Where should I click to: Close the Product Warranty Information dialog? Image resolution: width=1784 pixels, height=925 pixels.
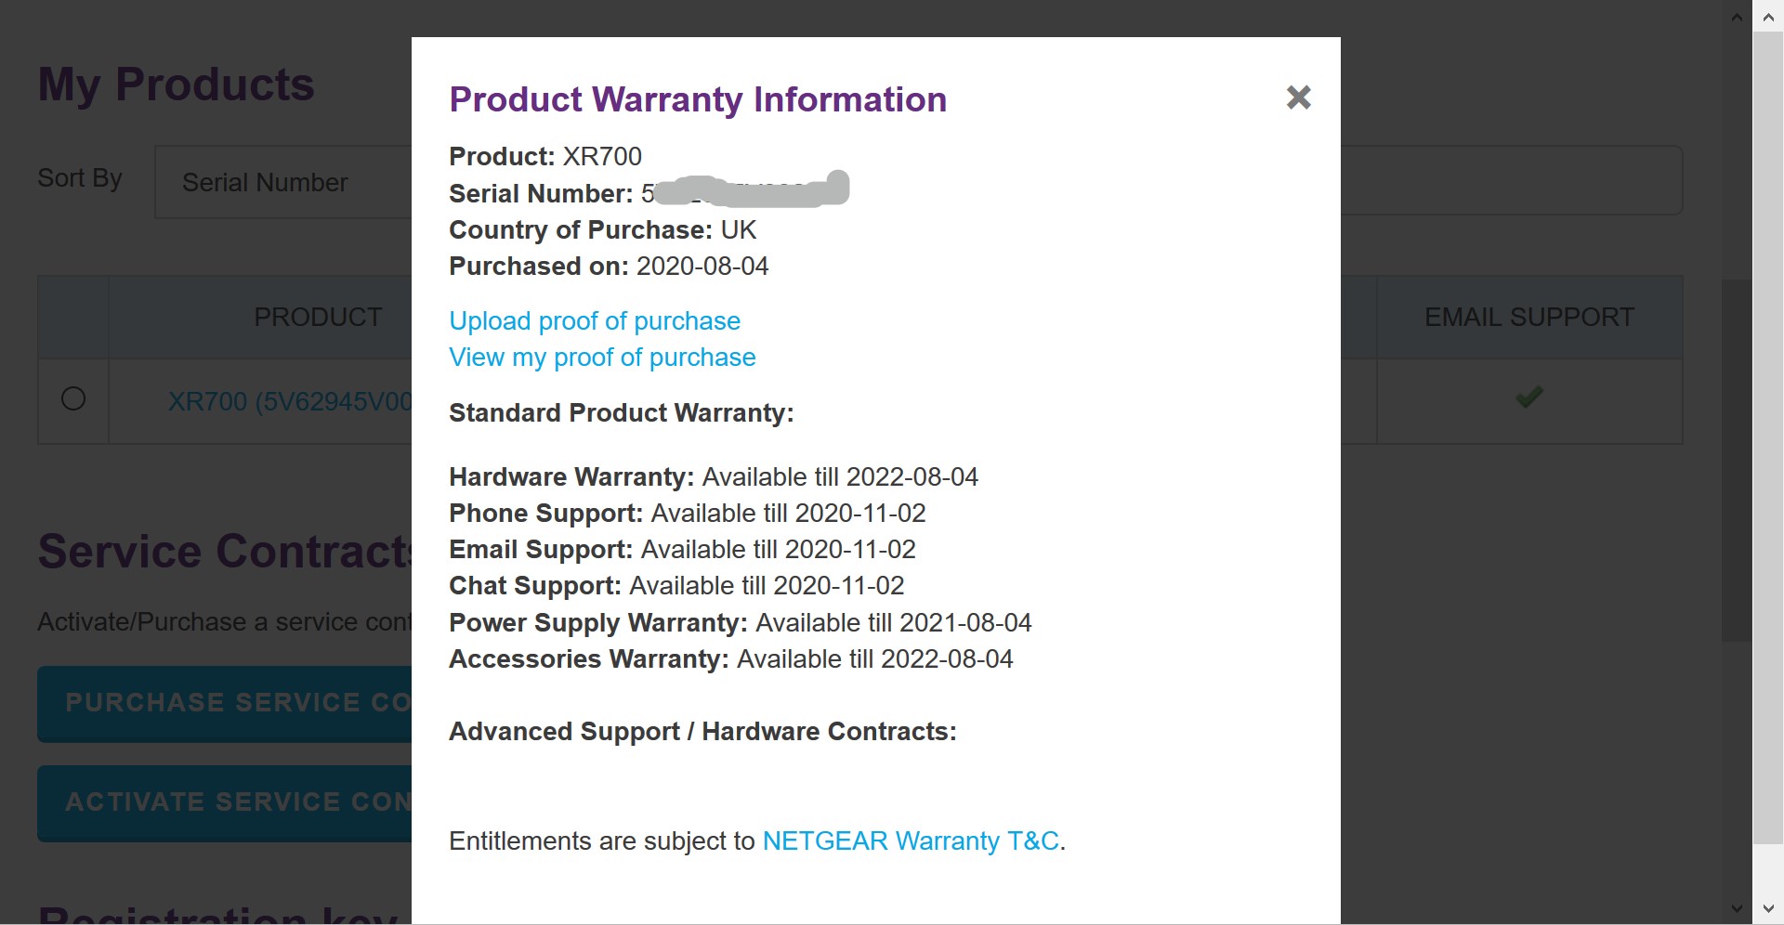click(x=1298, y=98)
